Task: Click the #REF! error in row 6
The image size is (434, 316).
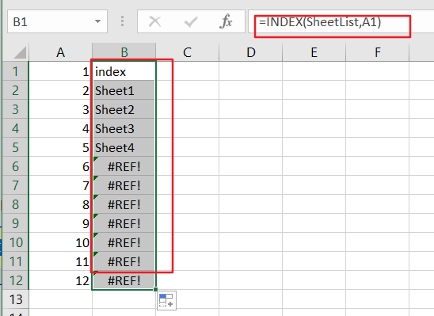Action: pyautogui.click(x=124, y=166)
